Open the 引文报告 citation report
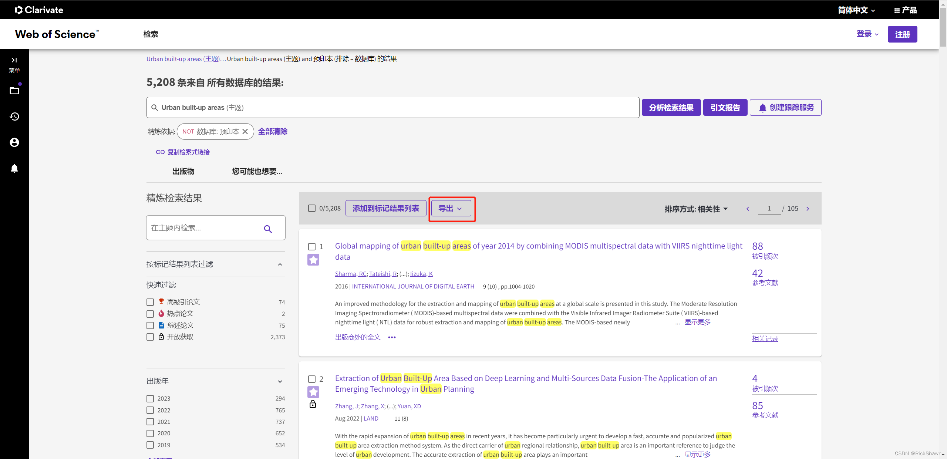This screenshot has height=459, width=947. click(725, 108)
